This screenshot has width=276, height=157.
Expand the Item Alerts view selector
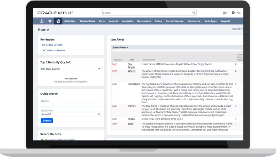pos(120,47)
